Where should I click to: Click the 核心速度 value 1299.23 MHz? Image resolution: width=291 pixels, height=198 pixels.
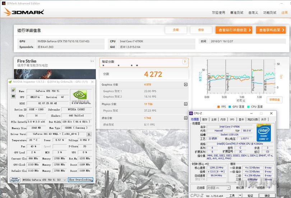point(216,167)
